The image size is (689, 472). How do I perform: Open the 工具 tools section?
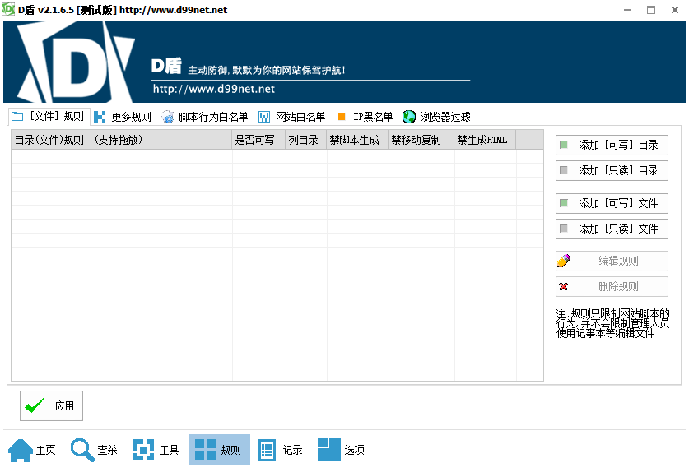tap(156, 450)
